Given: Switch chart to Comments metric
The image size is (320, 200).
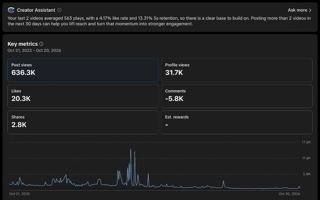Looking at the screenshot, I should (237, 96).
